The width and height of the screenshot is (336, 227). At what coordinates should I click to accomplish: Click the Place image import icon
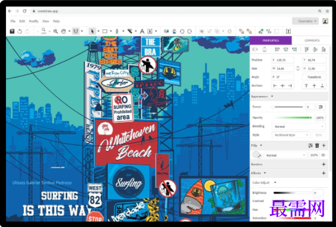pos(150,31)
